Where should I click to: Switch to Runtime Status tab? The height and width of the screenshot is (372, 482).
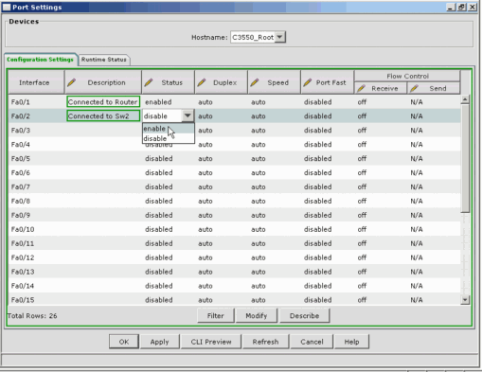coord(104,60)
